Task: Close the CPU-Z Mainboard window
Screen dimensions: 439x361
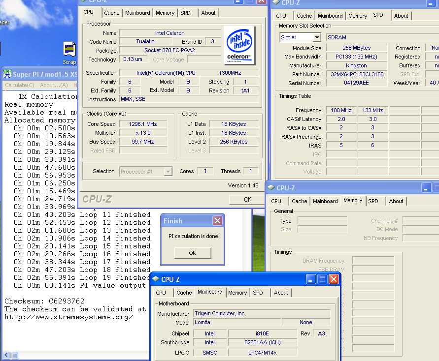Action: 334,279
